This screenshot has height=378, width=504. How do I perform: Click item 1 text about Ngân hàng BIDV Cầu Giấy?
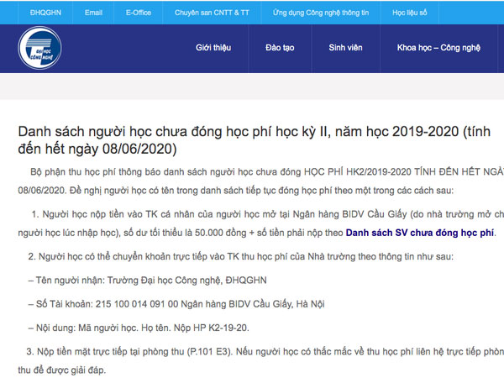point(260,223)
